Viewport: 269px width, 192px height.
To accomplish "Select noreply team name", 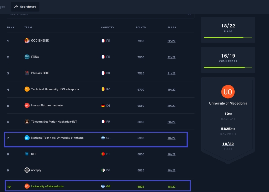I will point(36,170).
